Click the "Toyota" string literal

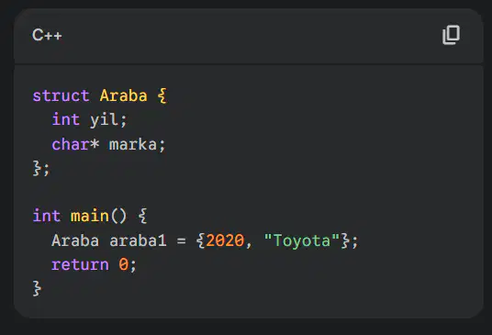302,240
